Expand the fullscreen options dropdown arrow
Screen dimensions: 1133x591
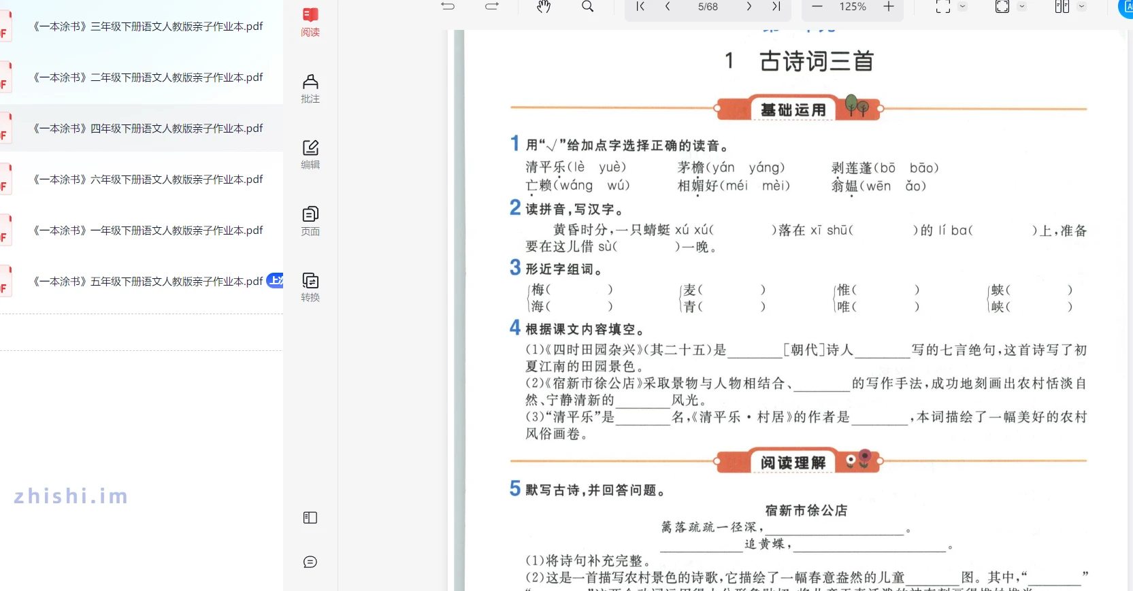[x=1021, y=7]
